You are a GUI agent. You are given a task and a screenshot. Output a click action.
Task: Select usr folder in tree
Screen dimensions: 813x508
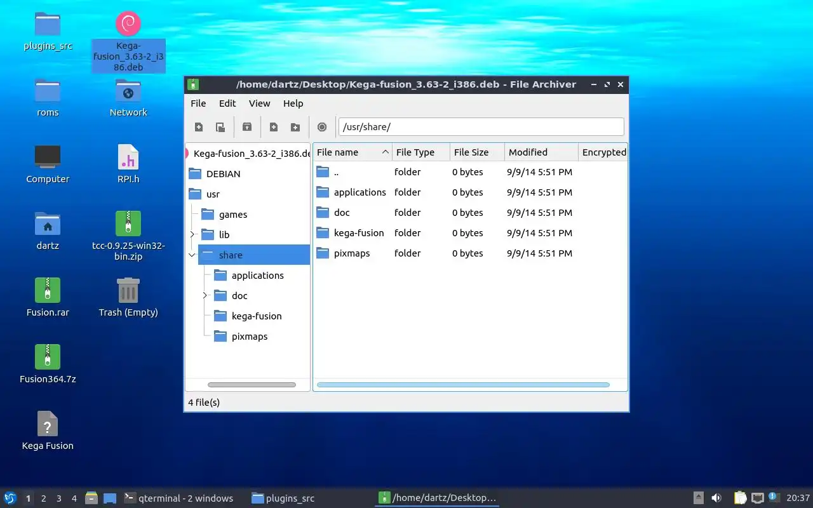point(205,194)
